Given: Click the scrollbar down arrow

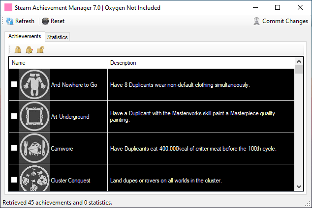Looking at the screenshot, I should pyautogui.click(x=299, y=187).
